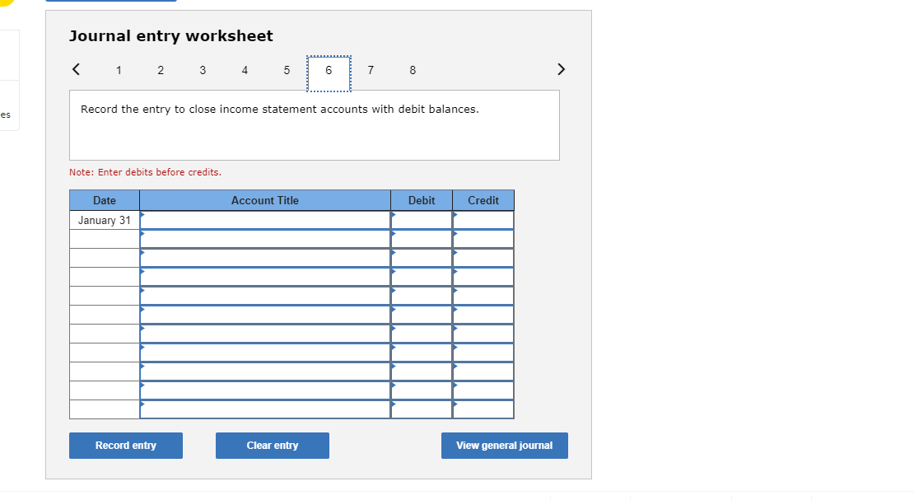Click the Date column header
Screen dimensions: 914x500
[x=105, y=200]
